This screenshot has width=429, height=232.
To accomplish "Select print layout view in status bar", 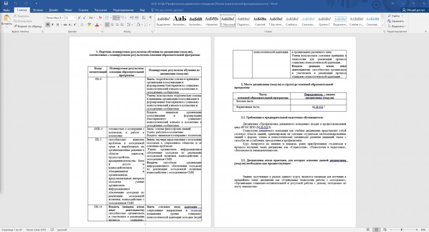I will 376,229.
